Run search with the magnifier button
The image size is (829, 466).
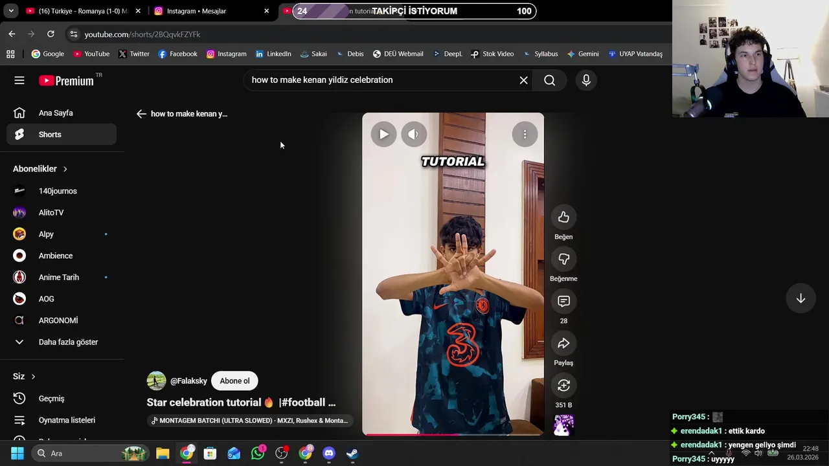549,80
